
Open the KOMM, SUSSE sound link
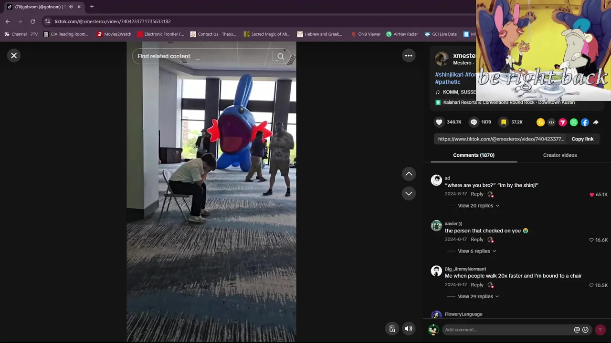(x=459, y=92)
